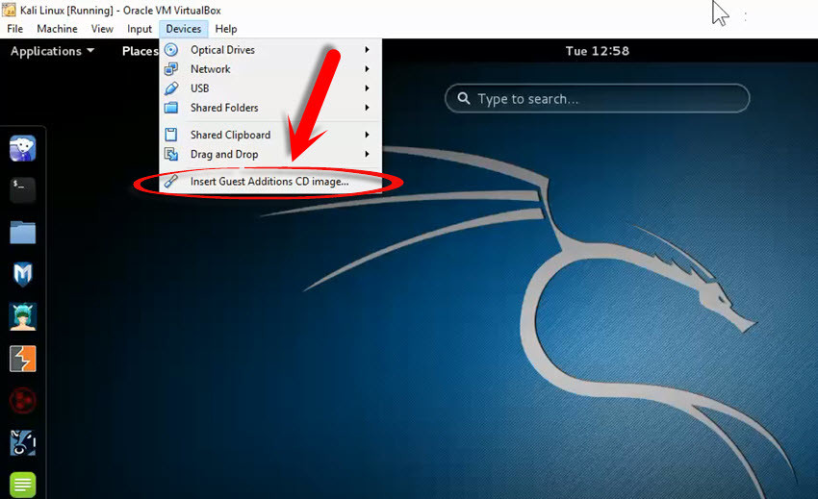Viewport: 818px width, 499px height.
Task: Open the Input menu
Action: 140,29
